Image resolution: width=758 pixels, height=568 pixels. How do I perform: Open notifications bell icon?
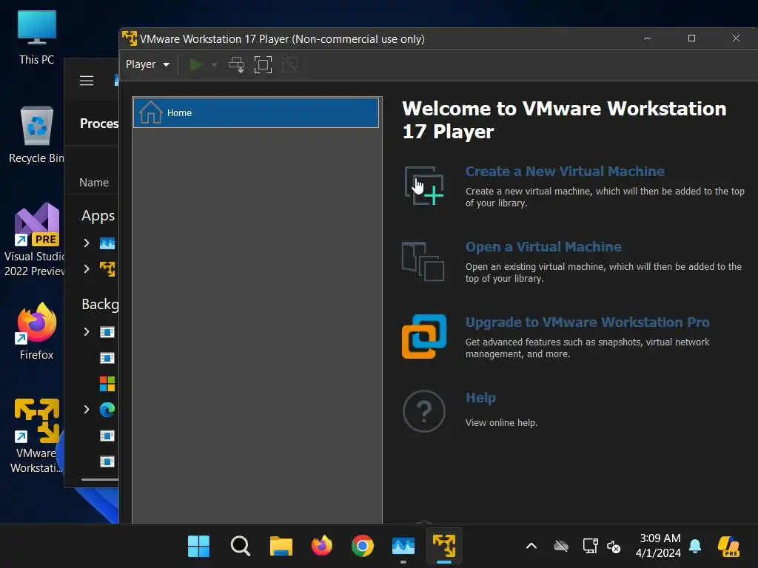695,547
